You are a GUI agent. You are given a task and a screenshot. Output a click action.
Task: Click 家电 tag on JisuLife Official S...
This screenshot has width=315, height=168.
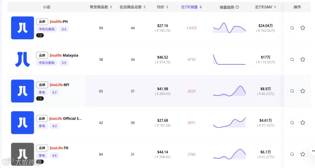tap(42, 126)
